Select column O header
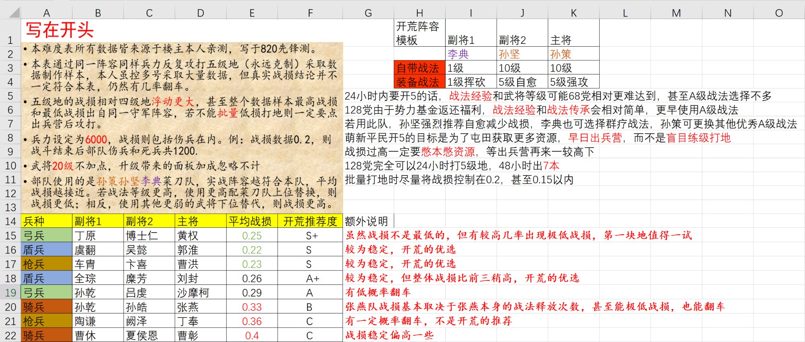 point(779,13)
